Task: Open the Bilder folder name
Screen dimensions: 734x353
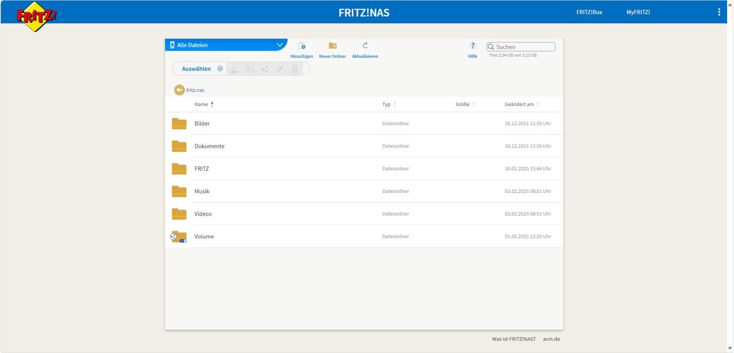Action: tap(202, 124)
